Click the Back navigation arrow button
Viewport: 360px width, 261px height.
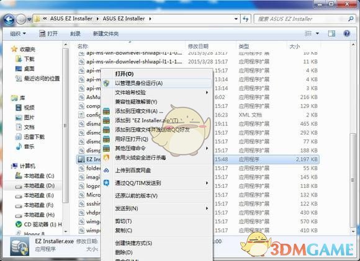tap(9, 19)
